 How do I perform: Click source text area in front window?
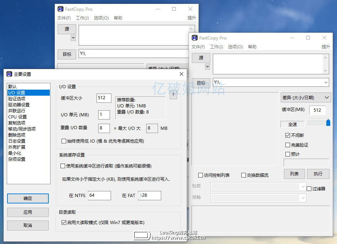[x=268, y=64]
